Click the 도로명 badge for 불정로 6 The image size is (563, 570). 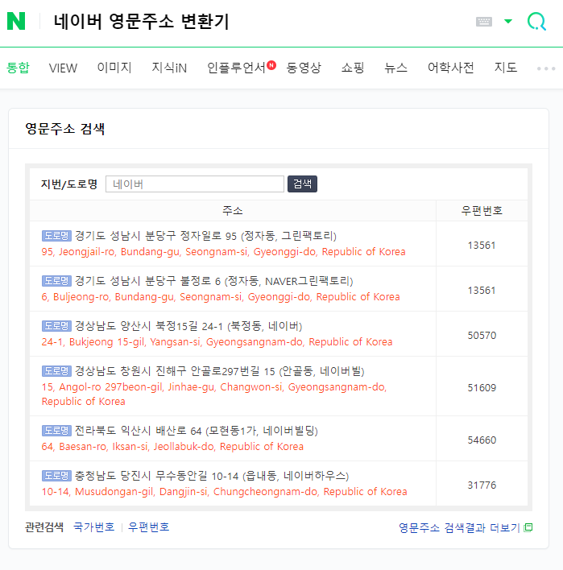point(56,281)
